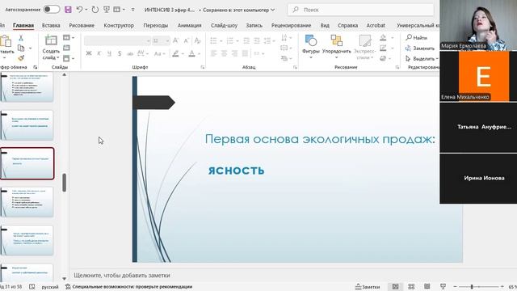Viewport: 517px width, 291px height.
Task: Toggle underline Ч formatting
Action: point(109,53)
